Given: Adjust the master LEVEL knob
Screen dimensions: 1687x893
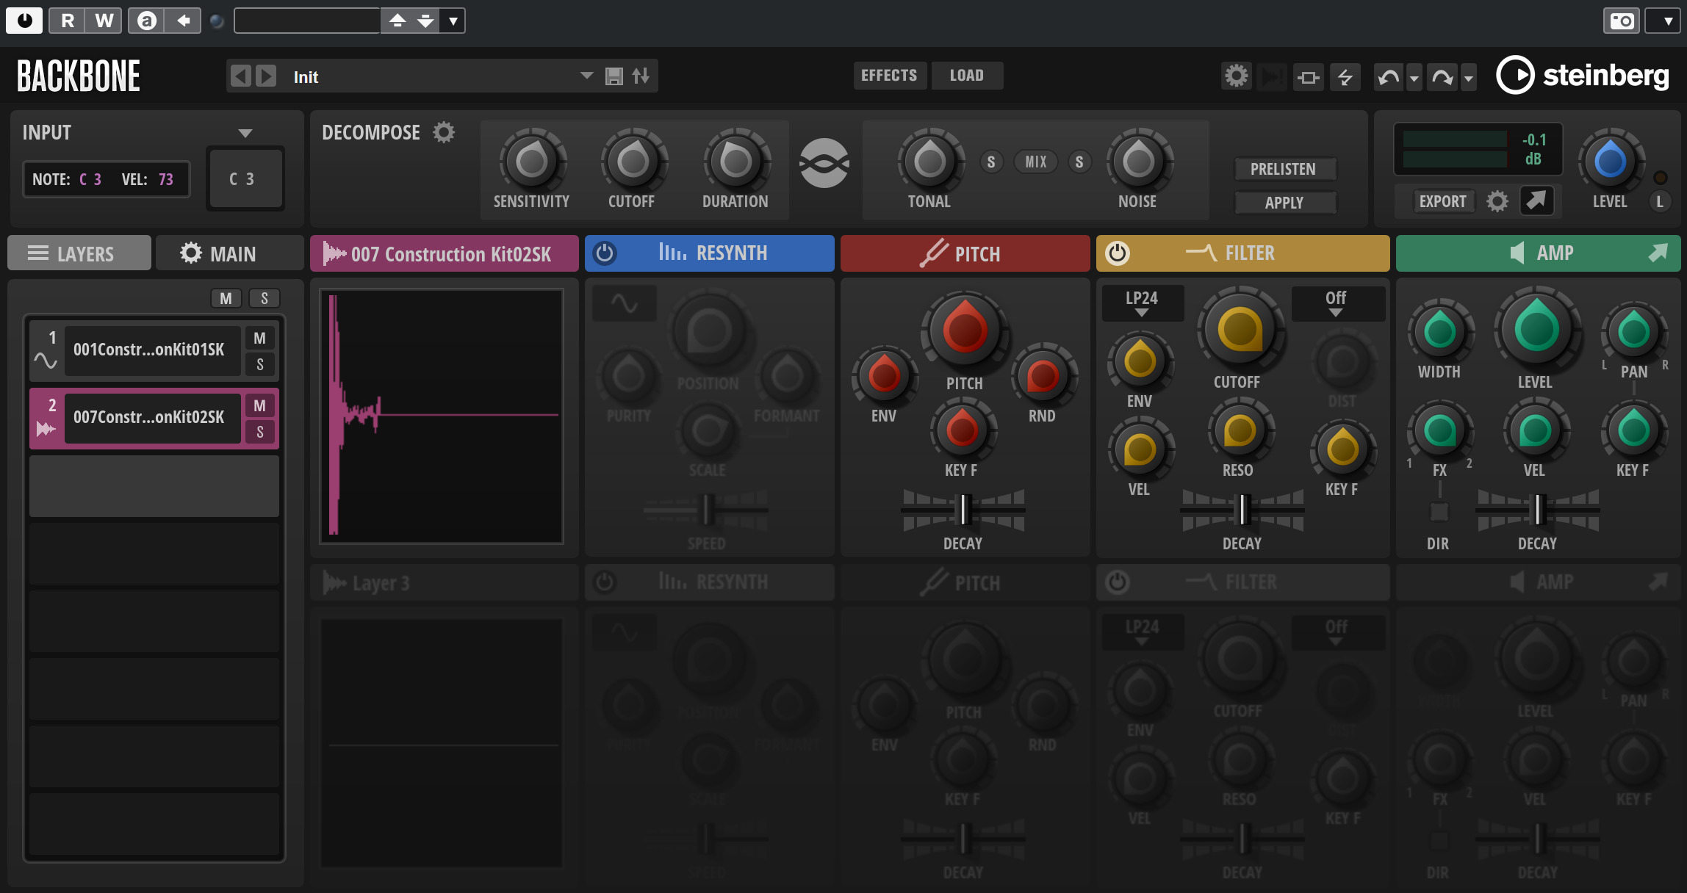Looking at the screenshot, I should click(1610, 162).
